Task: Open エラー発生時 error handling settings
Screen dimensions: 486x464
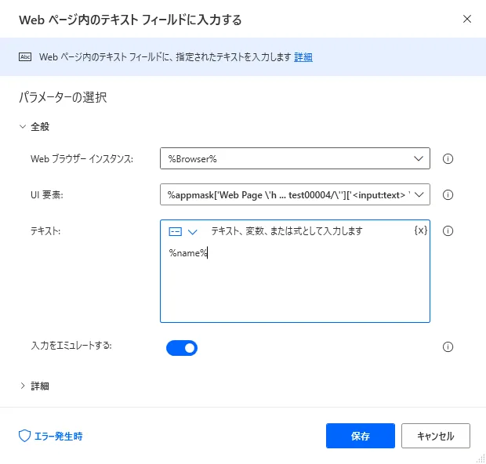Action: coord(50,436)
